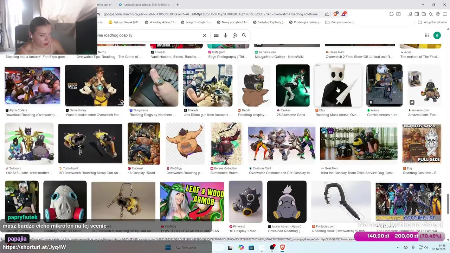
Task: Open 'Comics heroes hi-re...' Alamy result title
Action: 384,115
